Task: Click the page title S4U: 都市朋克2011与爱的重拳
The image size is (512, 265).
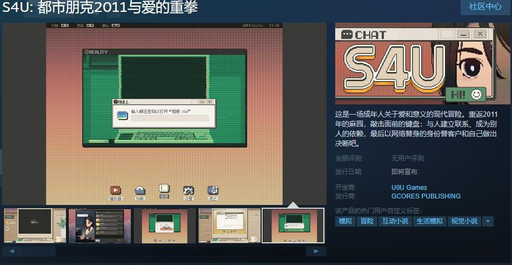Action: pyautogui.click(x=100, y=7)
